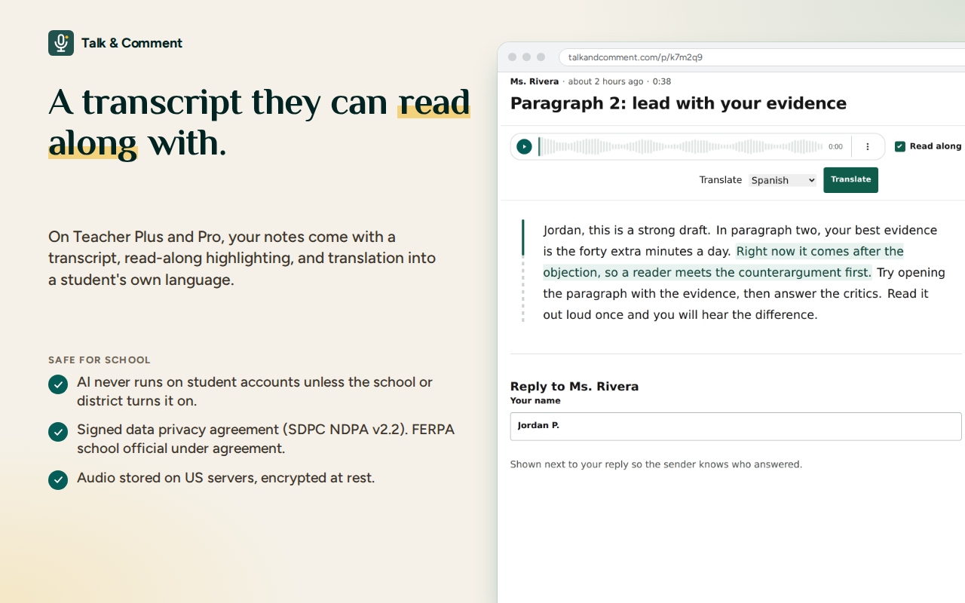The image size is (965, 603).
Task: Click the Talk & Comment microphone logo
Action: click(x=61, y=43)
